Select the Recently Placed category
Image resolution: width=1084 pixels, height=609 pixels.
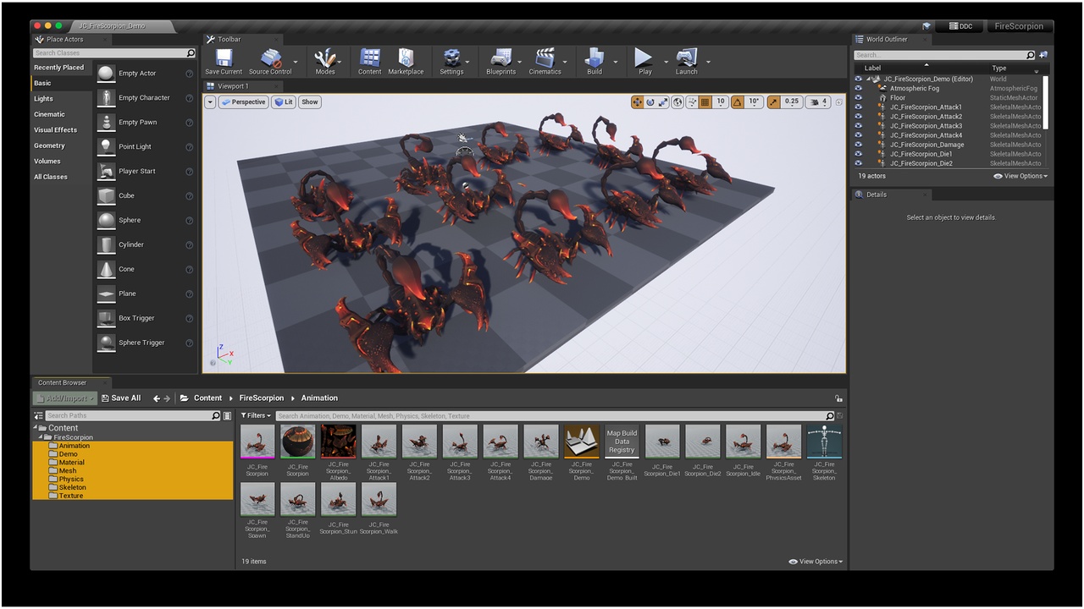pos(58,68)
